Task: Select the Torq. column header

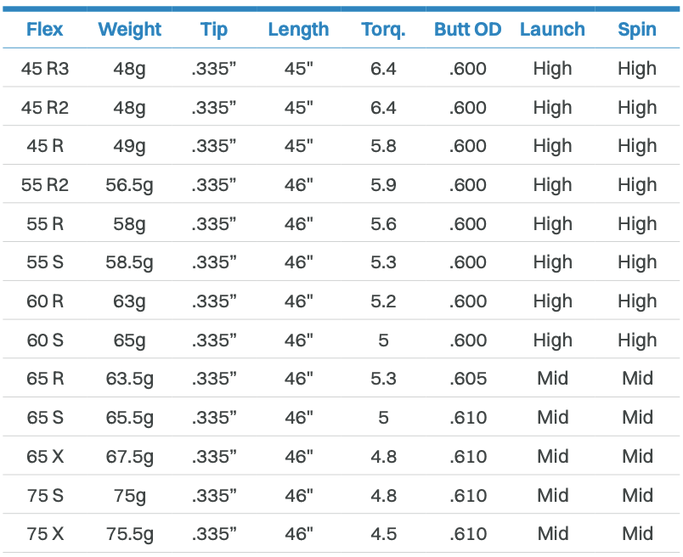Action: (383, 30)
